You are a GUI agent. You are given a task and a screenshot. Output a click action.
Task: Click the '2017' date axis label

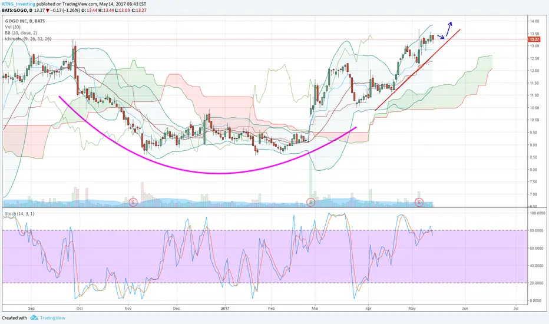click(x=225, y=309)
